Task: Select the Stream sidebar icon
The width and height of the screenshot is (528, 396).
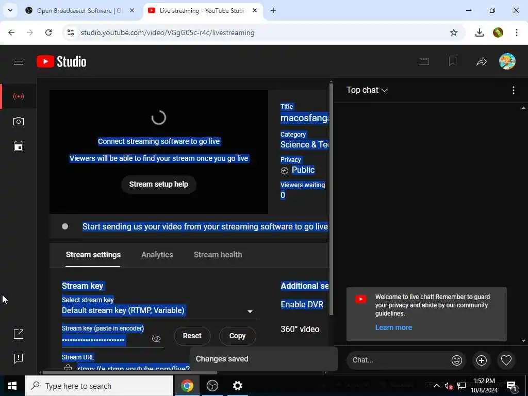Action: [19, 96]
